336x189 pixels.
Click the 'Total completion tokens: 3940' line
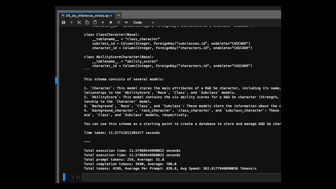130,164
